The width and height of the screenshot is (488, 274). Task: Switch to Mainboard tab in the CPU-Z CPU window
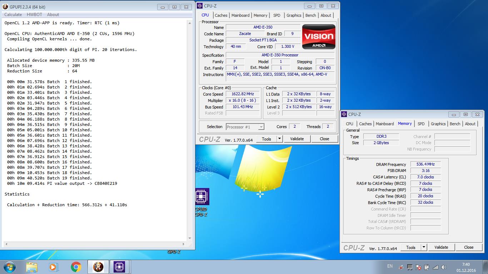point(240,15)
